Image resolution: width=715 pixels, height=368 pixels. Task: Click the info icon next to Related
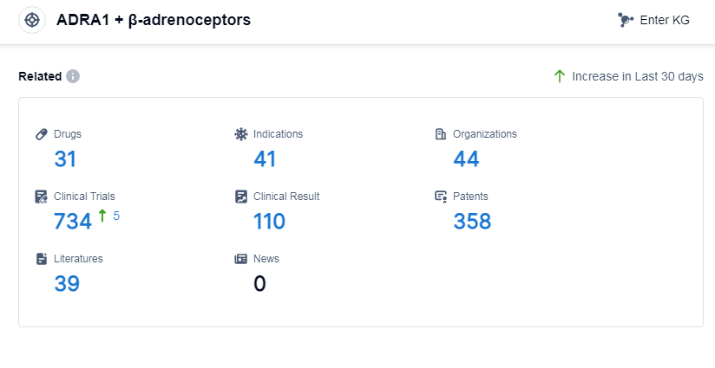tap(73, 76)
